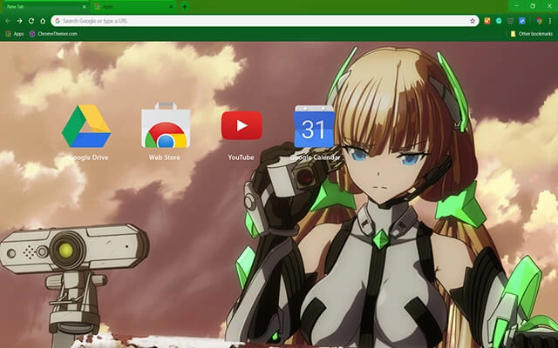Open the teal circular extension icon

point(499,21)
